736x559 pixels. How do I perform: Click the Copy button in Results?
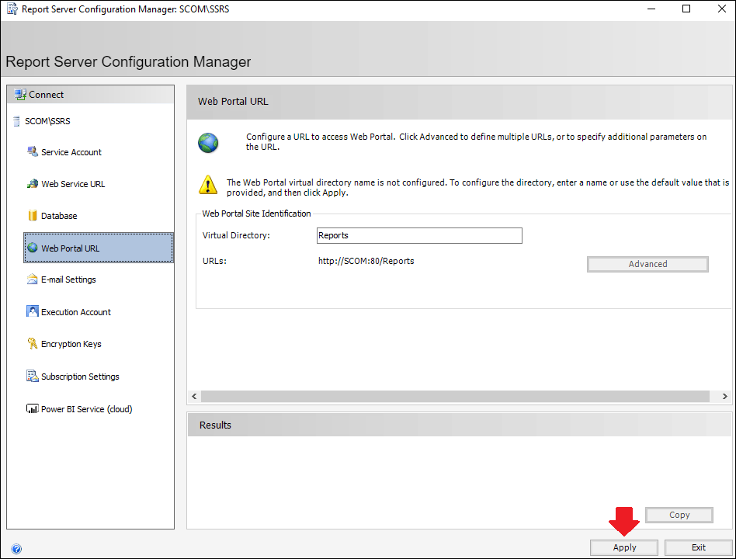[679, 515]
